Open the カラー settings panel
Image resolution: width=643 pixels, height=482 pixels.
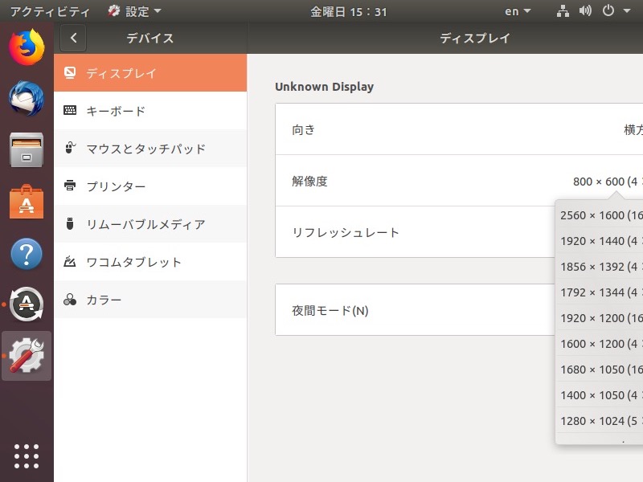(150, 300)
